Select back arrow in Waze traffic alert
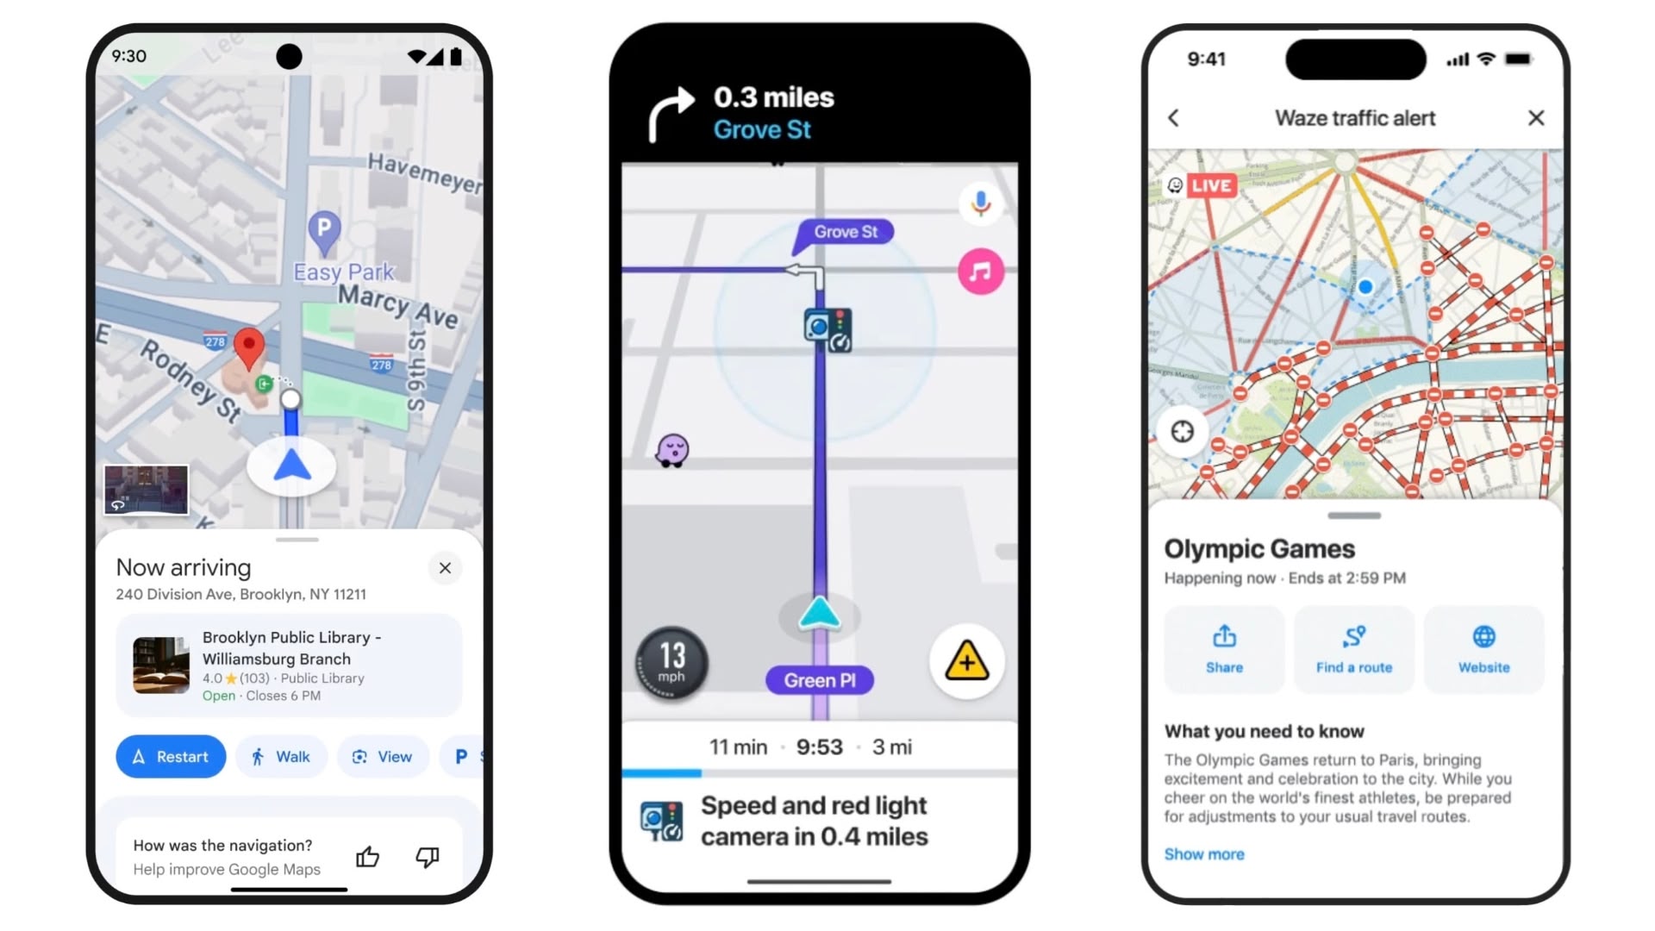Image resolution: width=1655 pixels, height=931 pixels. pyautogui.click(x=1174, y=117)
